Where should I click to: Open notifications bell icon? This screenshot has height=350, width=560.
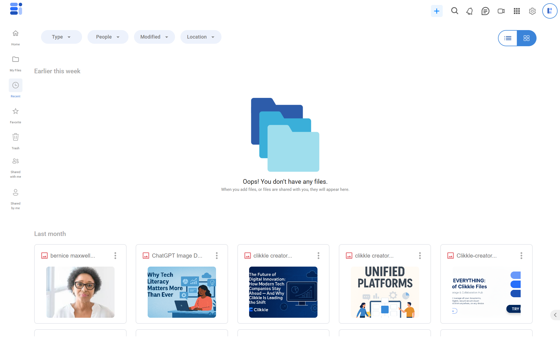pos(469,11)
